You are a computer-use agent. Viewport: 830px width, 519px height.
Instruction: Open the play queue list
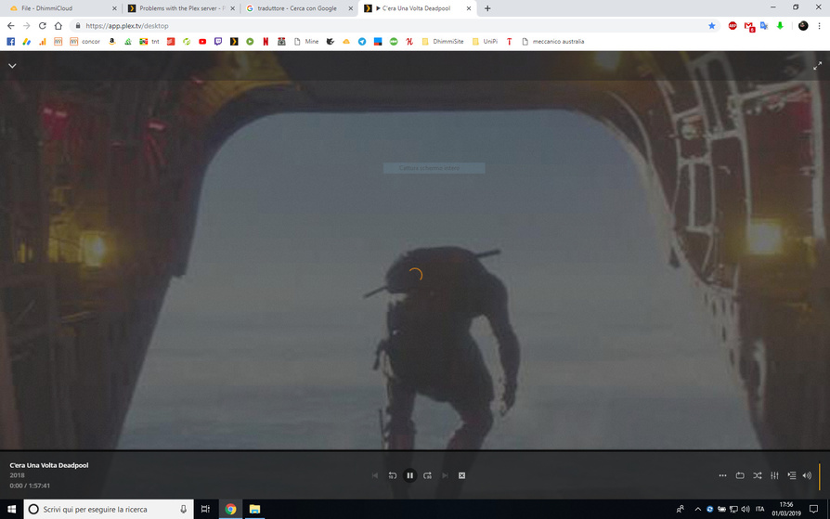792,475
